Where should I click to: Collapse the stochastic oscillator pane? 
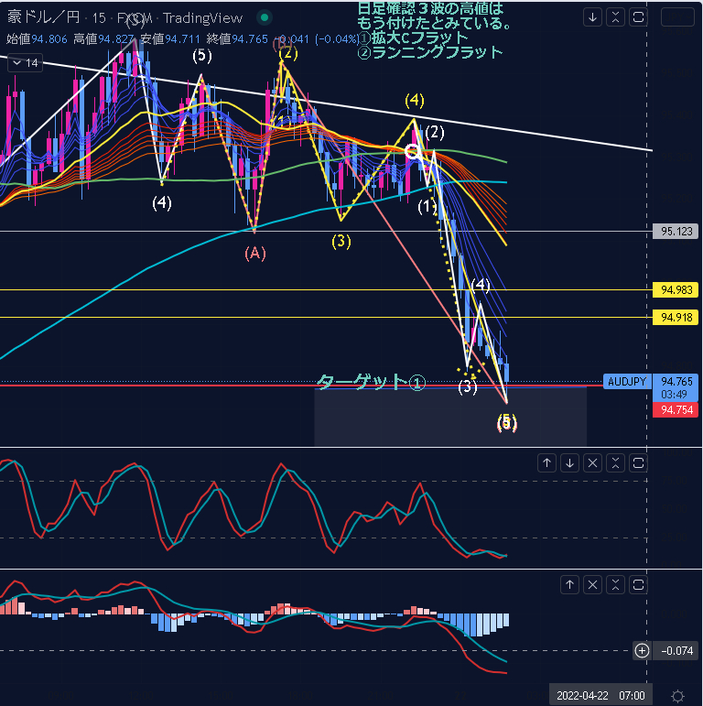click(615, 462)
